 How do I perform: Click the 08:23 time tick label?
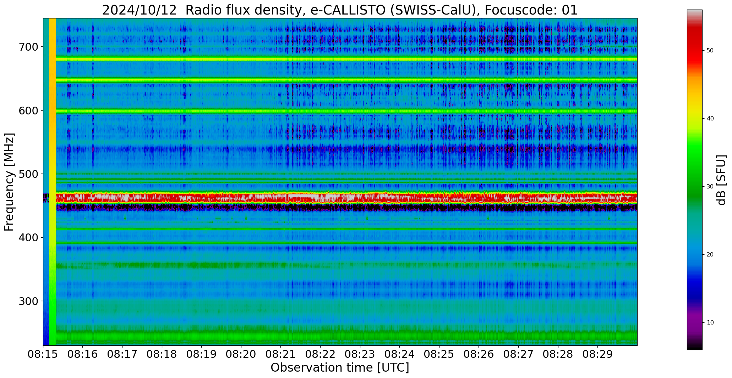(x=360, y=355)
